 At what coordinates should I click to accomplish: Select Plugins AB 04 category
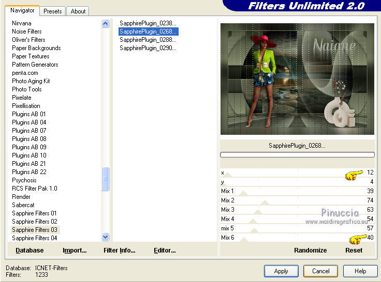[29, 122]
